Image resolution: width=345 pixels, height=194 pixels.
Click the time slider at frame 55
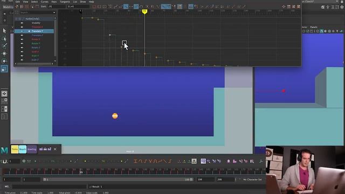click(81, 172)
